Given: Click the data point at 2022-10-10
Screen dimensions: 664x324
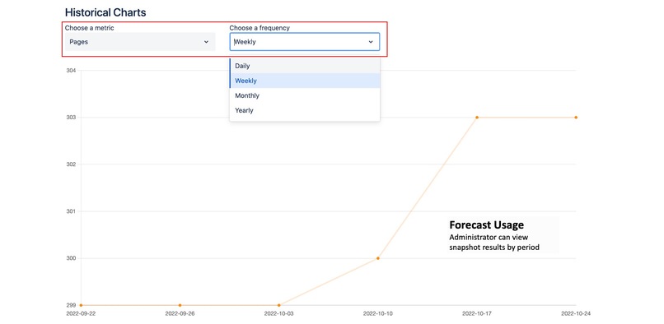Looking at the screenshot, I should point(378,258).
